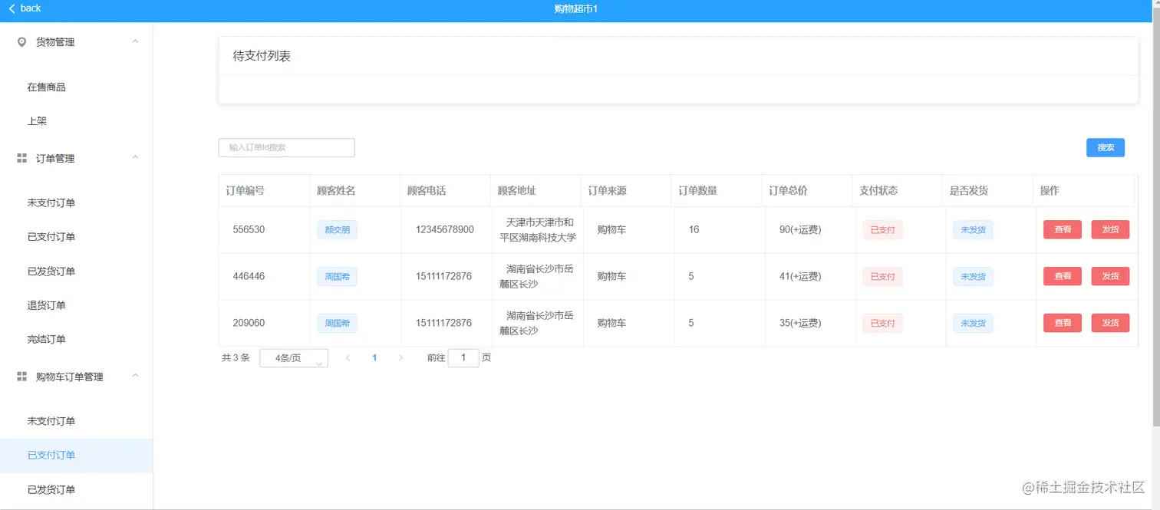Click 未发货 tag for order 209060

coord(974,324)
